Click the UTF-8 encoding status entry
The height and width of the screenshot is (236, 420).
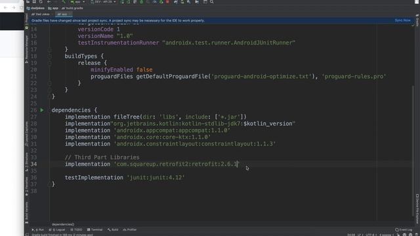pyautogui.click(x=371, y=235)
